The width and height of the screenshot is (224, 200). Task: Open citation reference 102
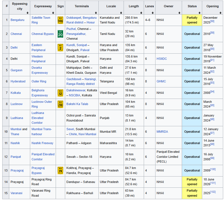[213, 192]
